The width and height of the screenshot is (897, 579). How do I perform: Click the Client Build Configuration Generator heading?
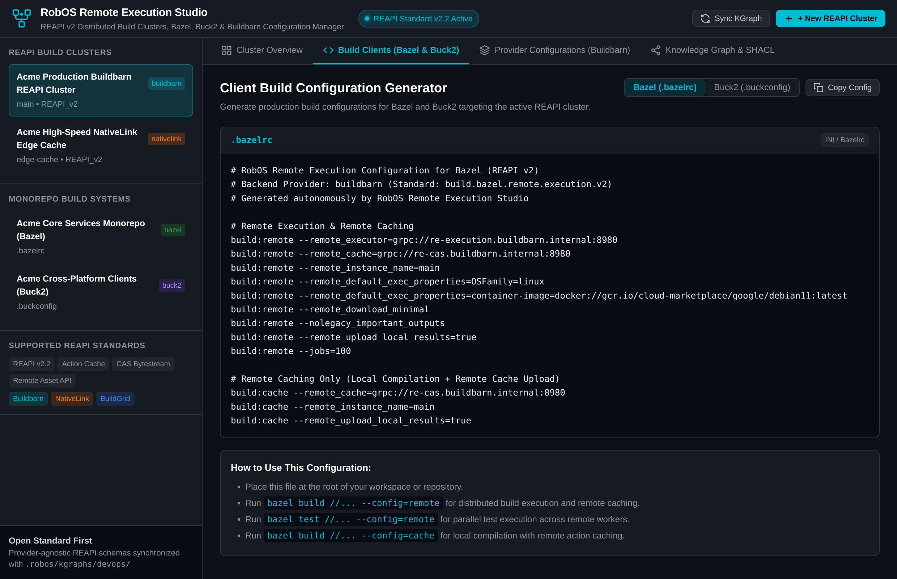tap(333, 88)
